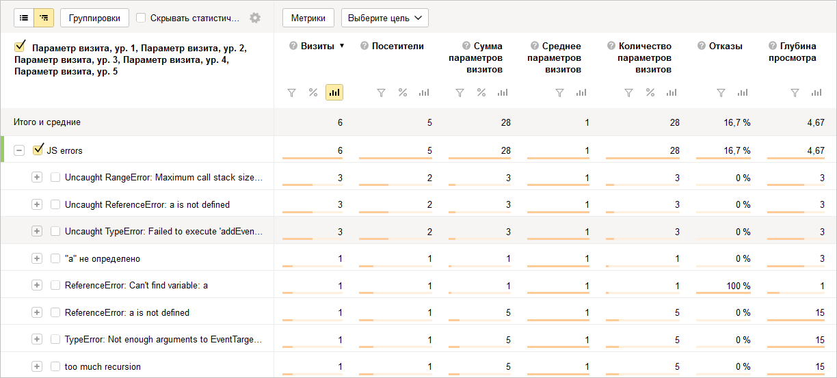Click percent icon under Посетители column
This screenshot has width=837, height=378.
tap(403, 92)
